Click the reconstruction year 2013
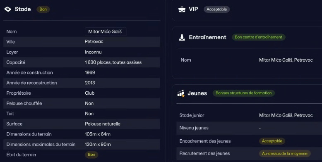Image resolution: width=322 pixels, height=162 pixels. (x=90, y=83)
